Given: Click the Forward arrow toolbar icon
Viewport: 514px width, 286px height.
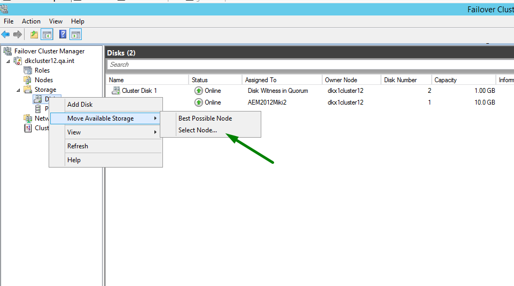Looking at the screenshot, I should point(18,34).
